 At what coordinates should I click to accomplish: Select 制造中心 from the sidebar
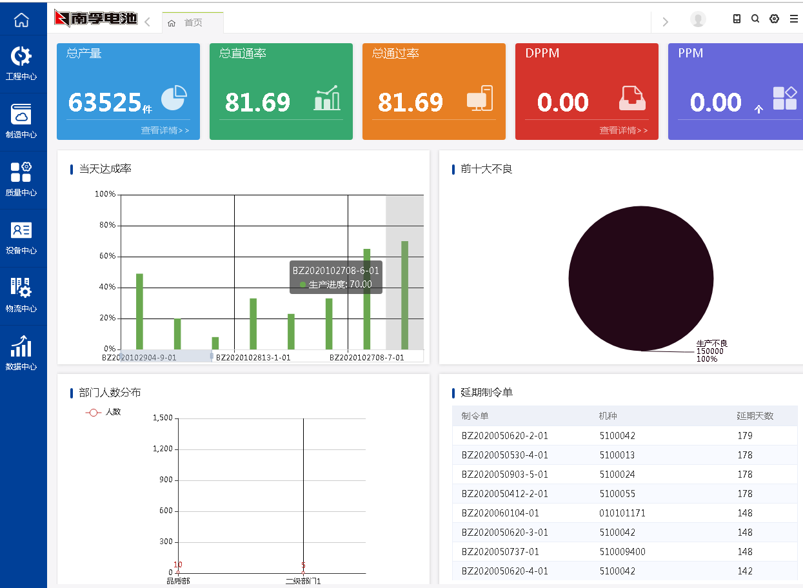pos(22,121)
